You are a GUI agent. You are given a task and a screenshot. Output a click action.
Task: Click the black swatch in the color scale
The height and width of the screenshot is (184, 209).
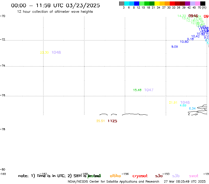tap(203, 4)
